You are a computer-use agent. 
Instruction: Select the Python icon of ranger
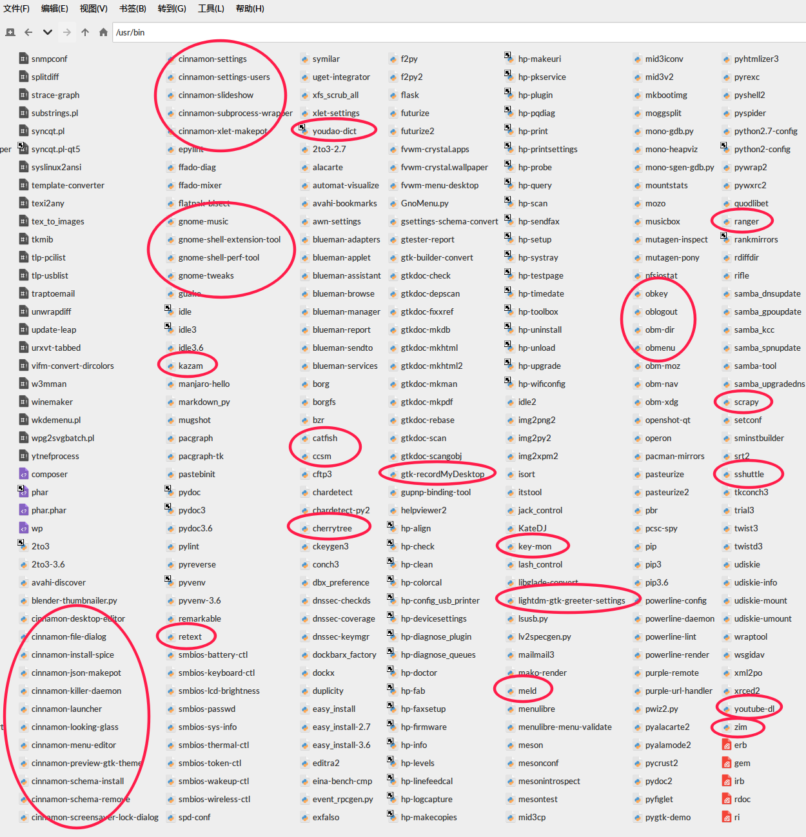726,221
